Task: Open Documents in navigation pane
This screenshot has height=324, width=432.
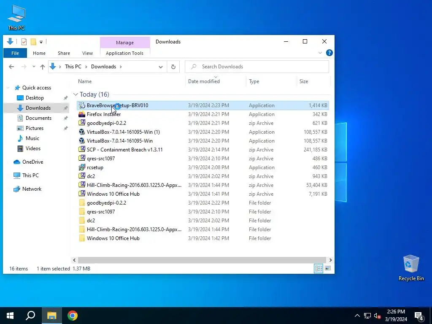Action: coord(38,118)
